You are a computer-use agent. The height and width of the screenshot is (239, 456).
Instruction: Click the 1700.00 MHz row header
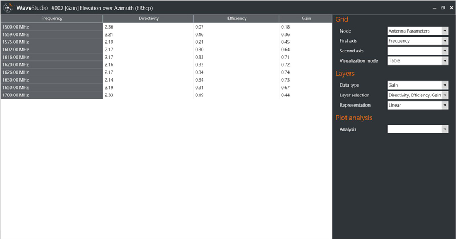tap(51, 95)
